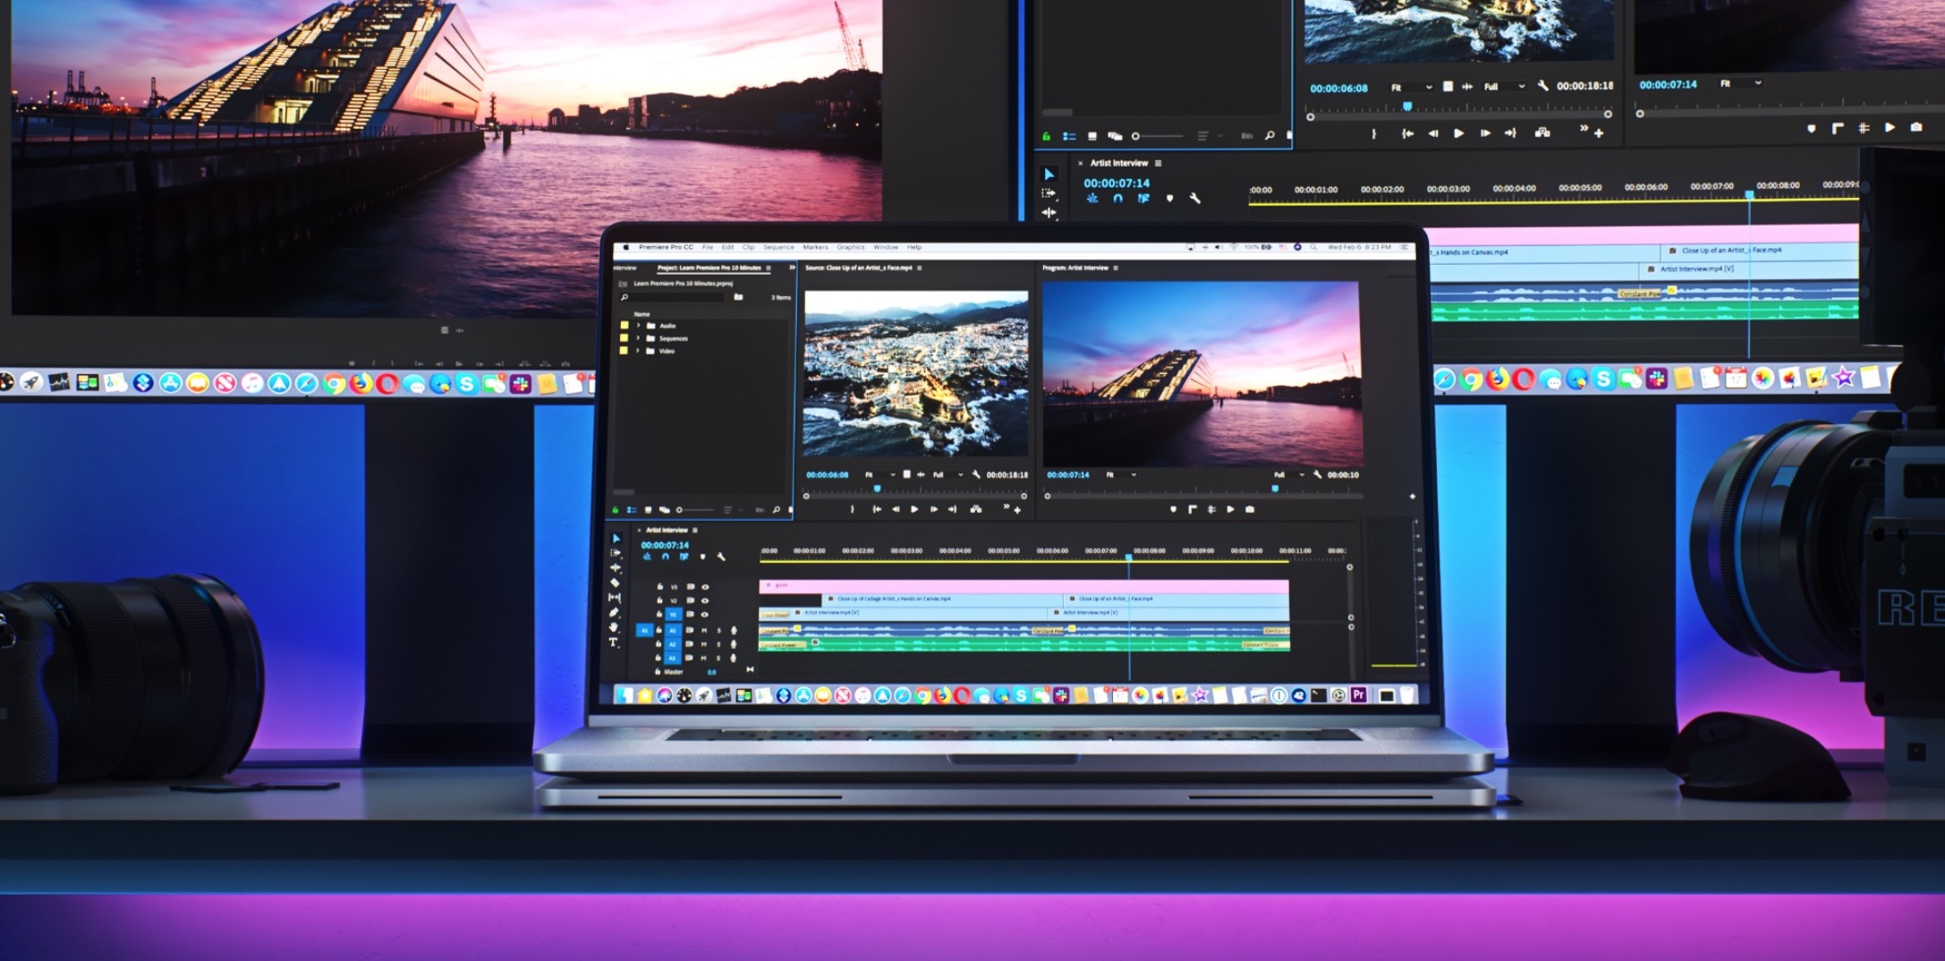Image resolution: width=1945 pixels, height=961 pixels.
Task: Open Fit zoom dropdown in laptop Source monitor
Action: [x=880, y=474]
